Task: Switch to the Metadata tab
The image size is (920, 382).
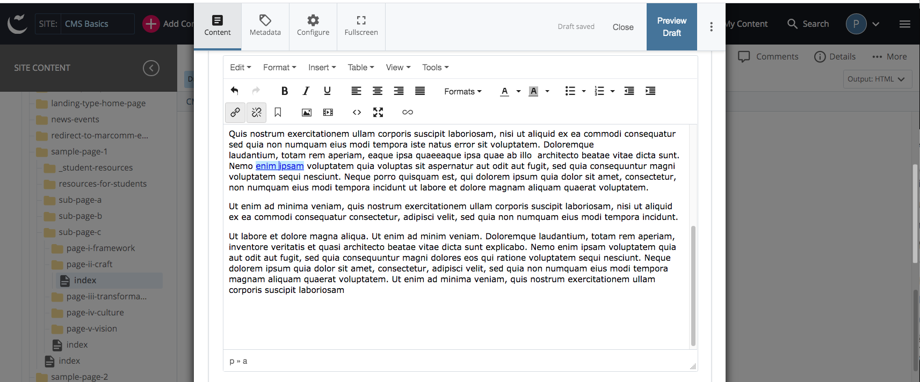Action: pos(265,26)
